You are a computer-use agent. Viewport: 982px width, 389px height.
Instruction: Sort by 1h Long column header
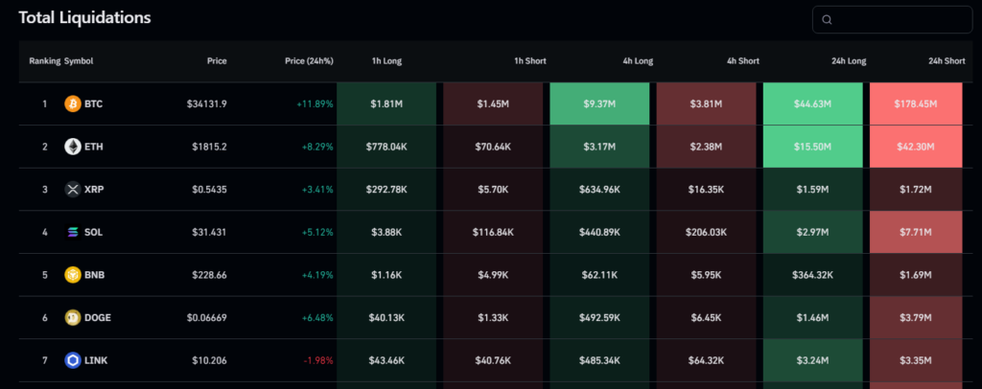(x=386, y=61)
